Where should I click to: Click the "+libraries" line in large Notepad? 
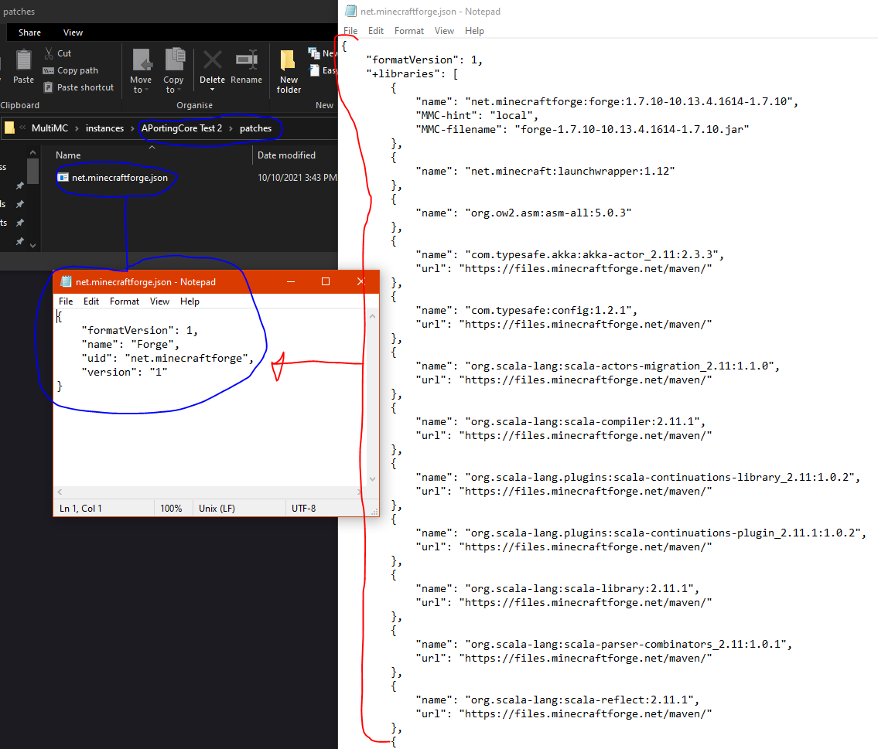[412, 73]
